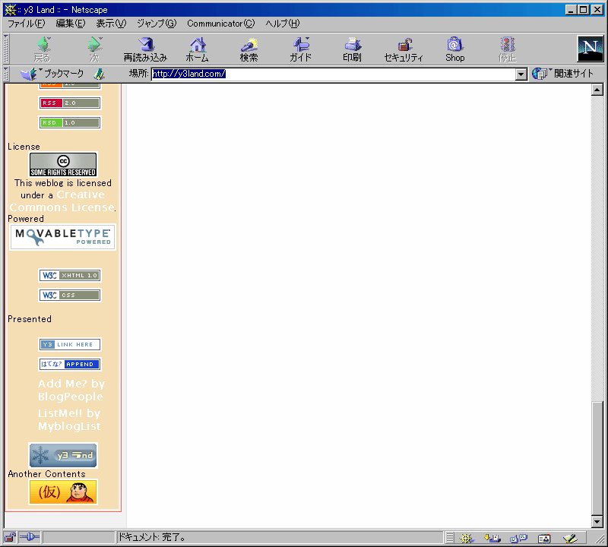Click the 'Presented' heading text
Screen dimensions: 608x547
pyautogui.click(x=30, y=319)
